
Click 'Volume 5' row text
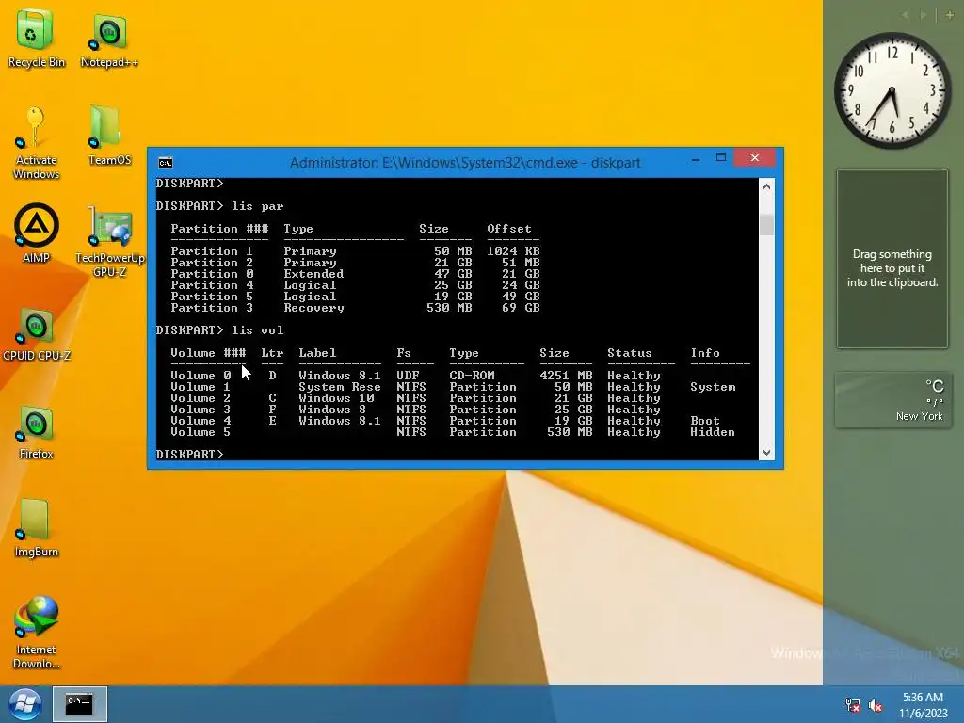point(453,432)
